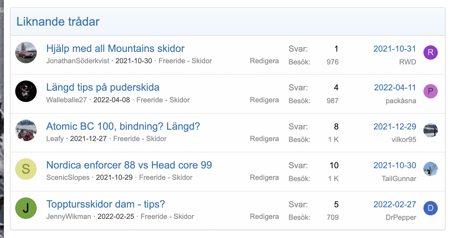
Task: Click JennyWikman green J avatar
Action: click(x=26, y=208)
